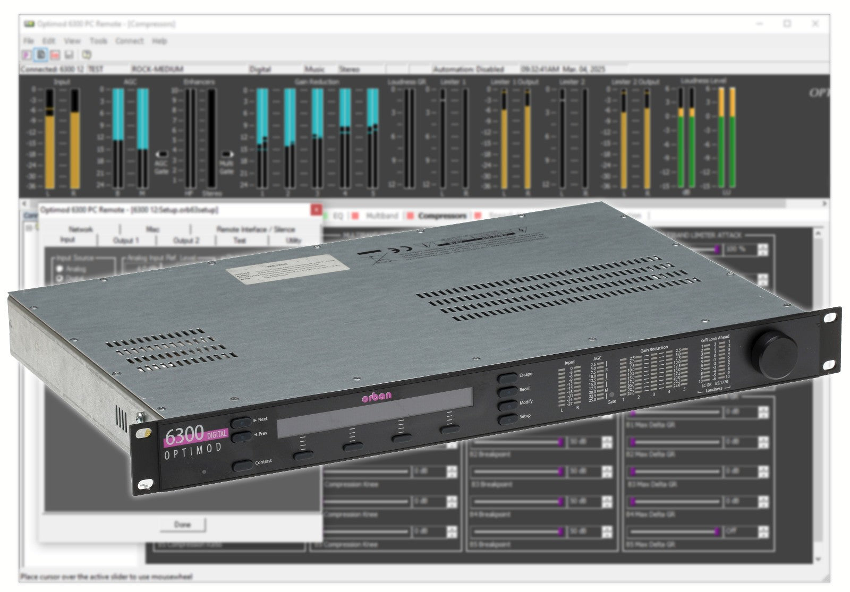Screen dimensions: 850x592
Task: Click the Connected: 6300 12 status text
Action: pos(52,69)
